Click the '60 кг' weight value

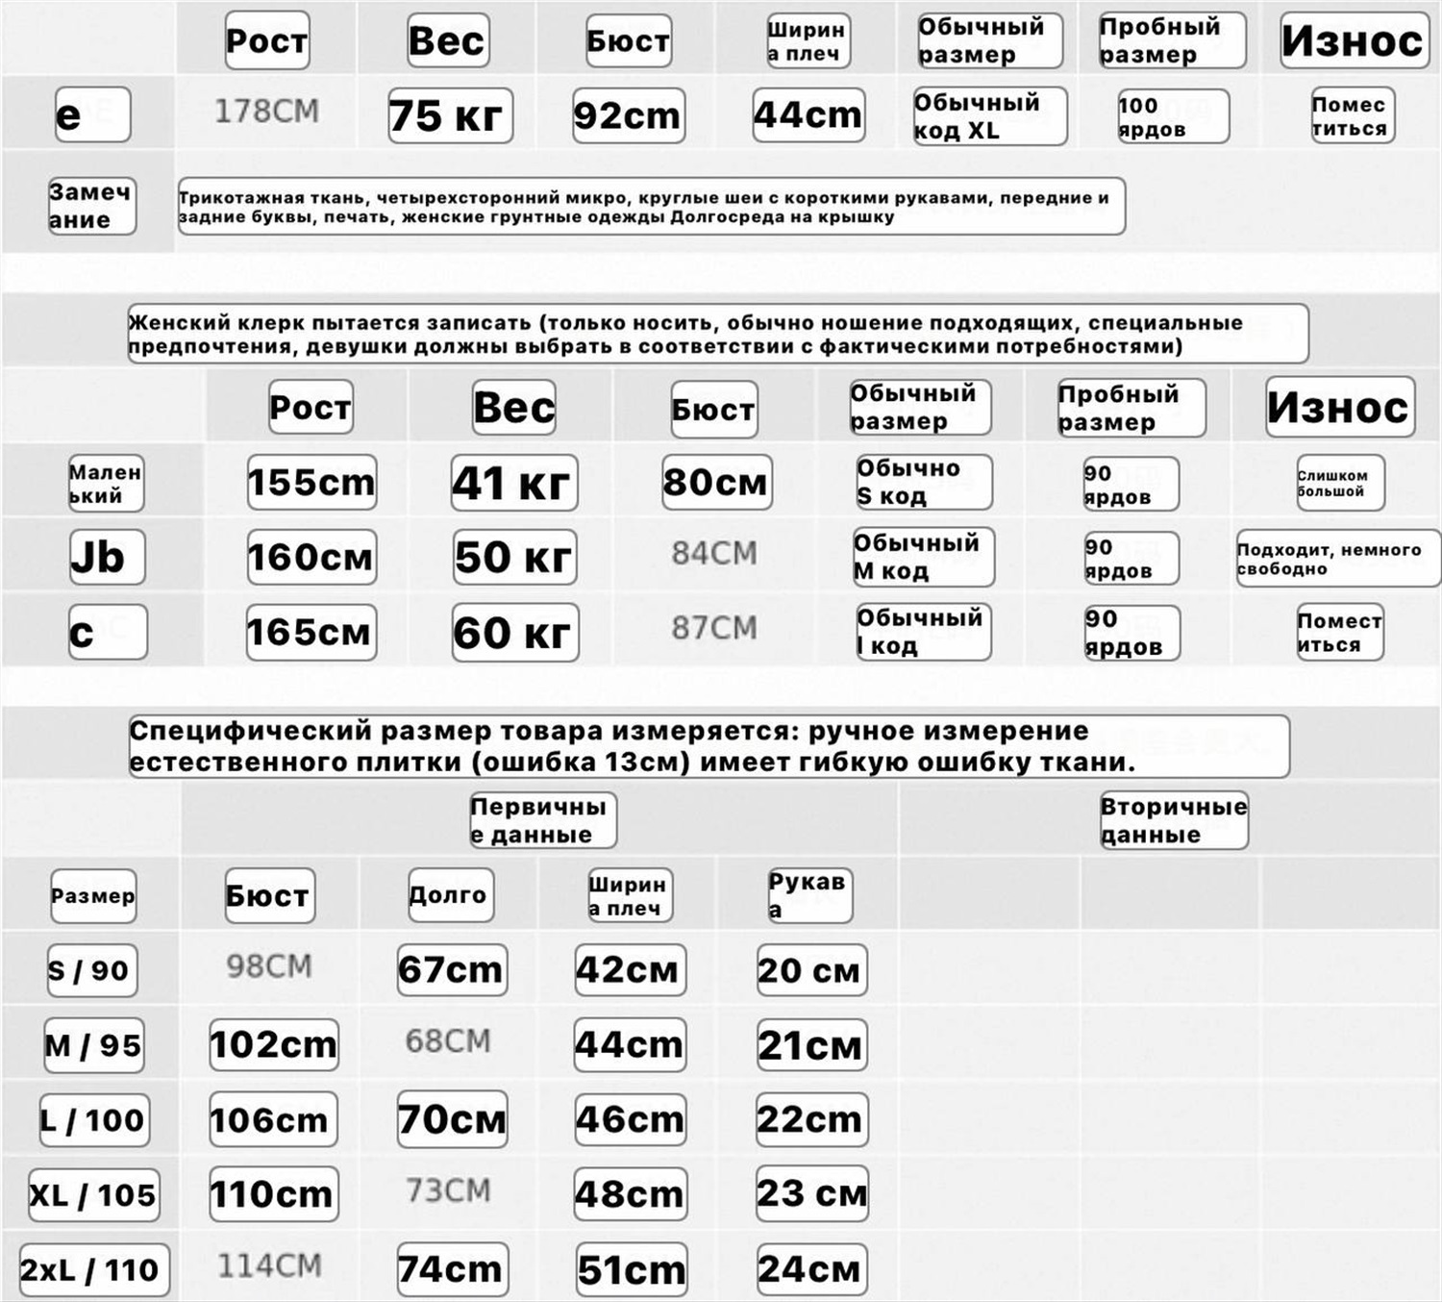[x=515, y=633]
